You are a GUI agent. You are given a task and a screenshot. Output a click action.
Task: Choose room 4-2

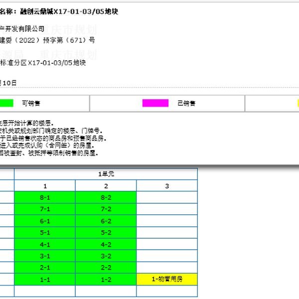[106, 244]
